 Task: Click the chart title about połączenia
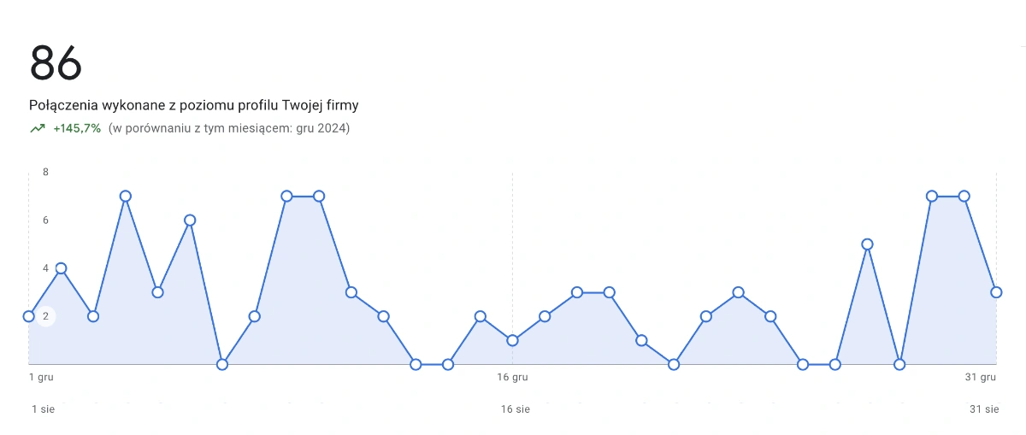194,106
